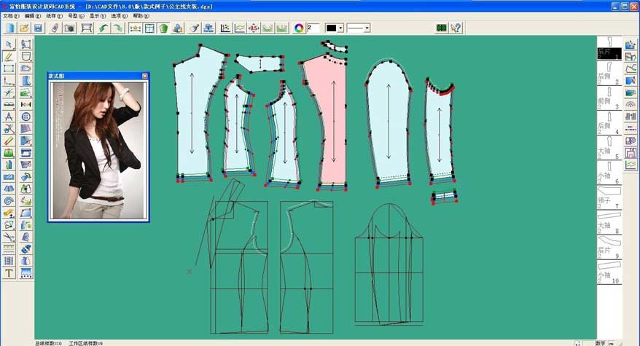
Task: Select the arrow pointer tool in left toolbox
Action: pos(9,44)
